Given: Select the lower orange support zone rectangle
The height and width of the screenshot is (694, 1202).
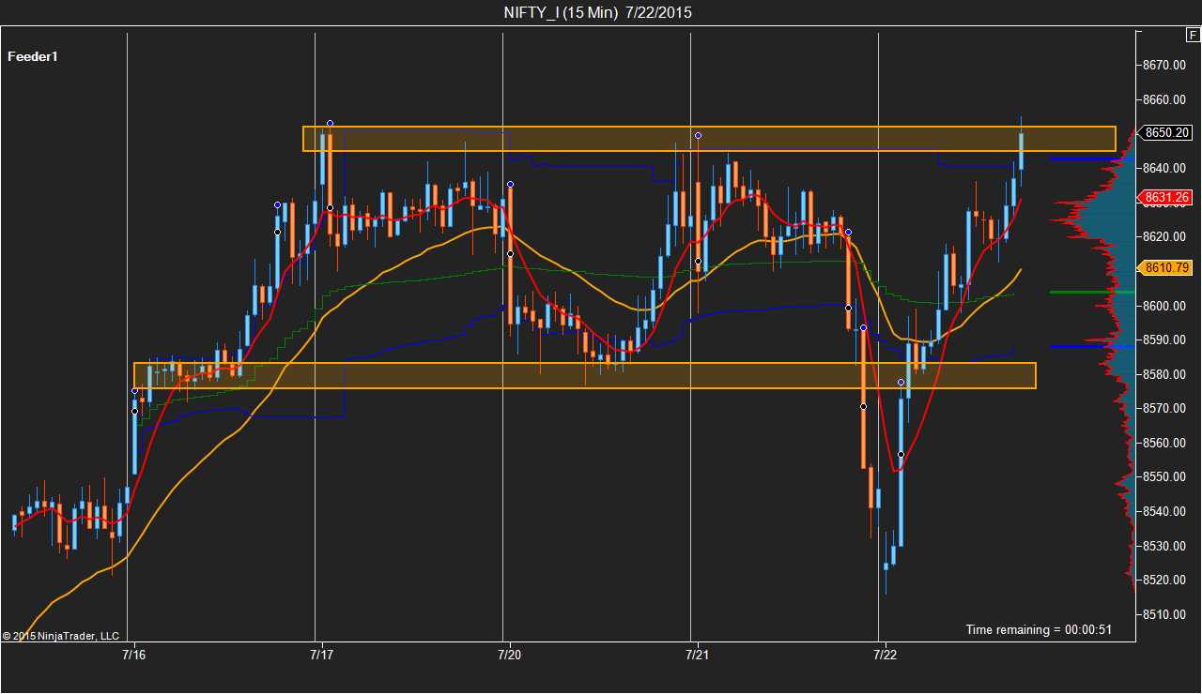Looking at the screenshot, I should (585, 375).
